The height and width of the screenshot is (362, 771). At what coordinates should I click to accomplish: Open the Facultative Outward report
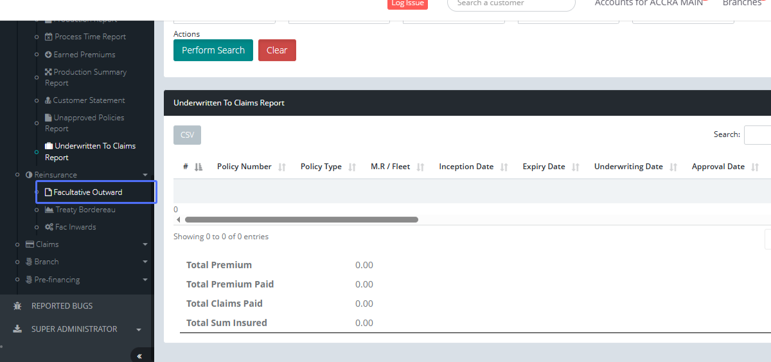pyautogui.click(x=87, y=192)
